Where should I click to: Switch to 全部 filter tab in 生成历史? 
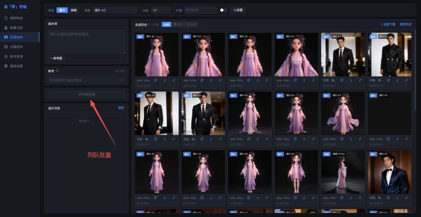point(166,24)
